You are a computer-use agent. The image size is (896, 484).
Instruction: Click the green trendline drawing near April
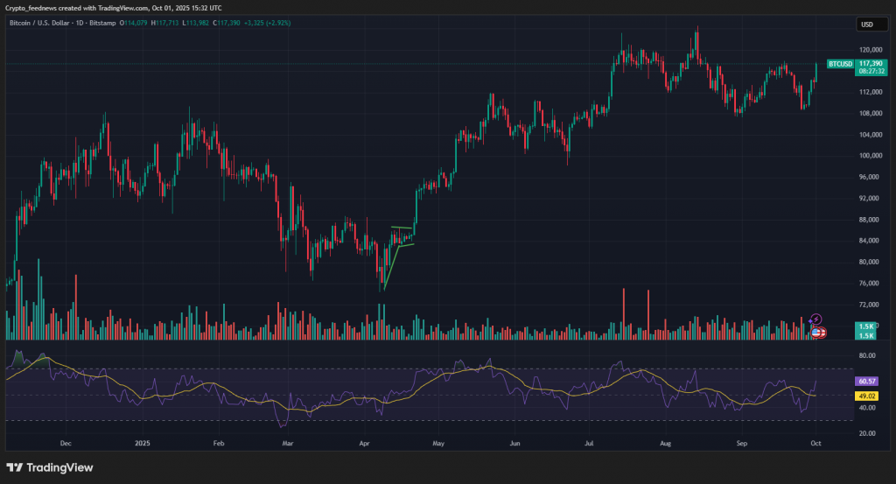pyautogui.click(x=390, y=267)
